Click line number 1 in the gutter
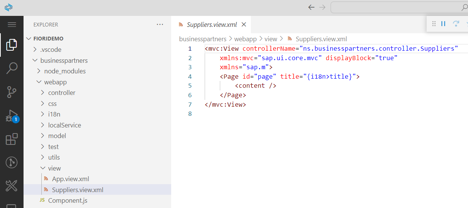The image size is (468, 208). coord(190,49)
